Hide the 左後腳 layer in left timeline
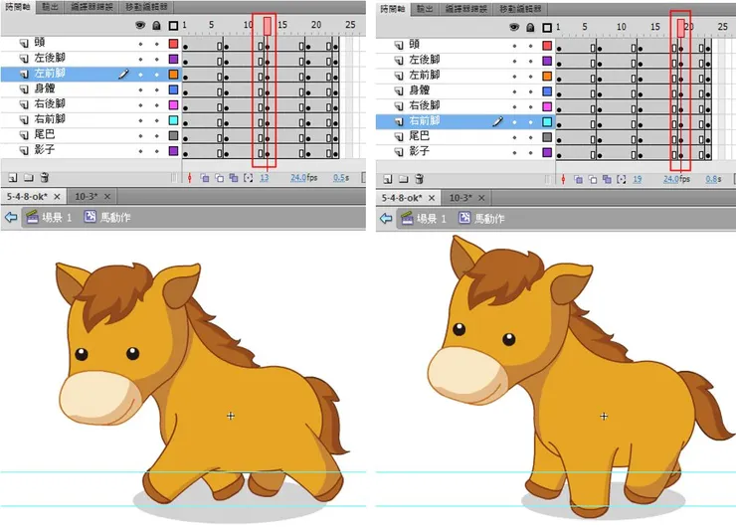736x531 pixels. (140, 60)
